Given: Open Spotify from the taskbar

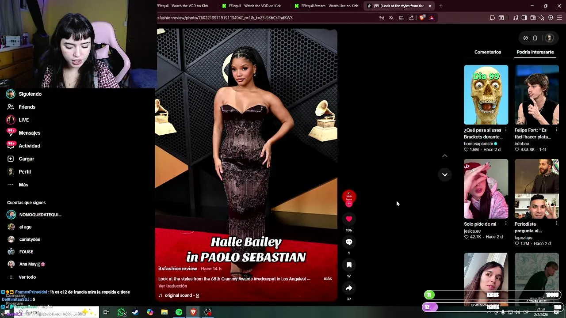Looking at the screenshot, I should click(179, 312).
